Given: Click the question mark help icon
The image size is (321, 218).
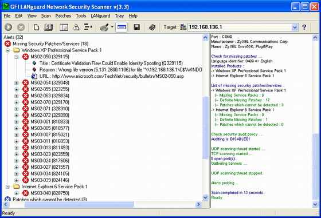Looking at the screenshot, I should pos(304,27).
